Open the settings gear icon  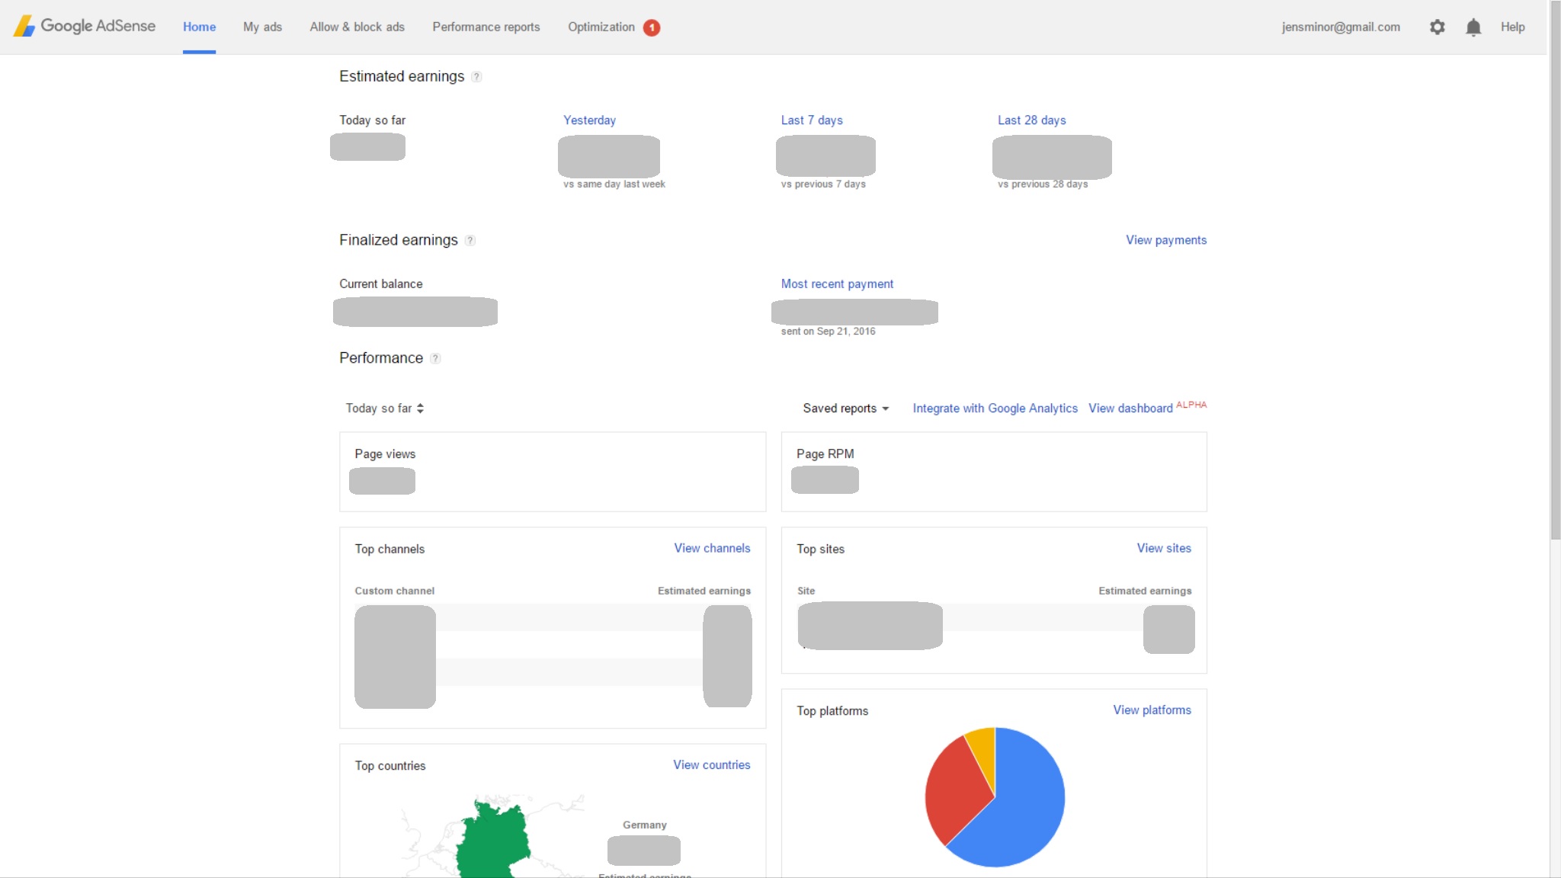tap(1437, 27)
